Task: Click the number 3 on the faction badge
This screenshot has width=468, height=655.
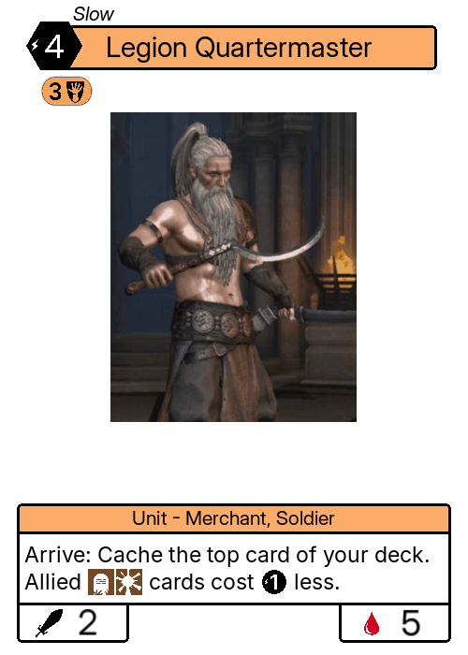Action: pyautogui.click(x=55, y=91)
